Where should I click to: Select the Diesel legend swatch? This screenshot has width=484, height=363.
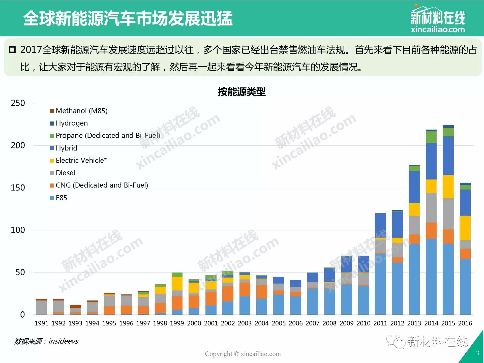click(52, 173)
